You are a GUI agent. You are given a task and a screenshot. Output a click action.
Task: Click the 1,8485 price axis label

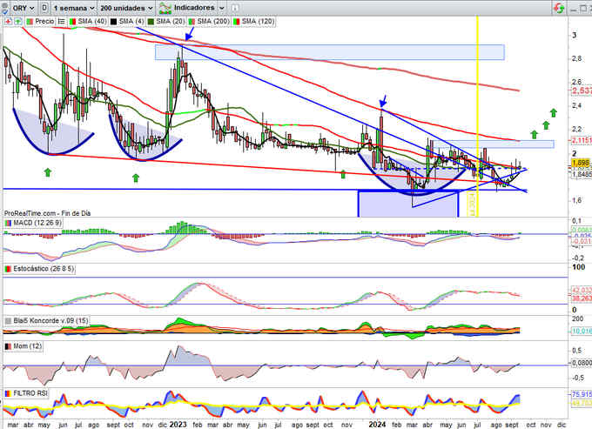(582, 174)
